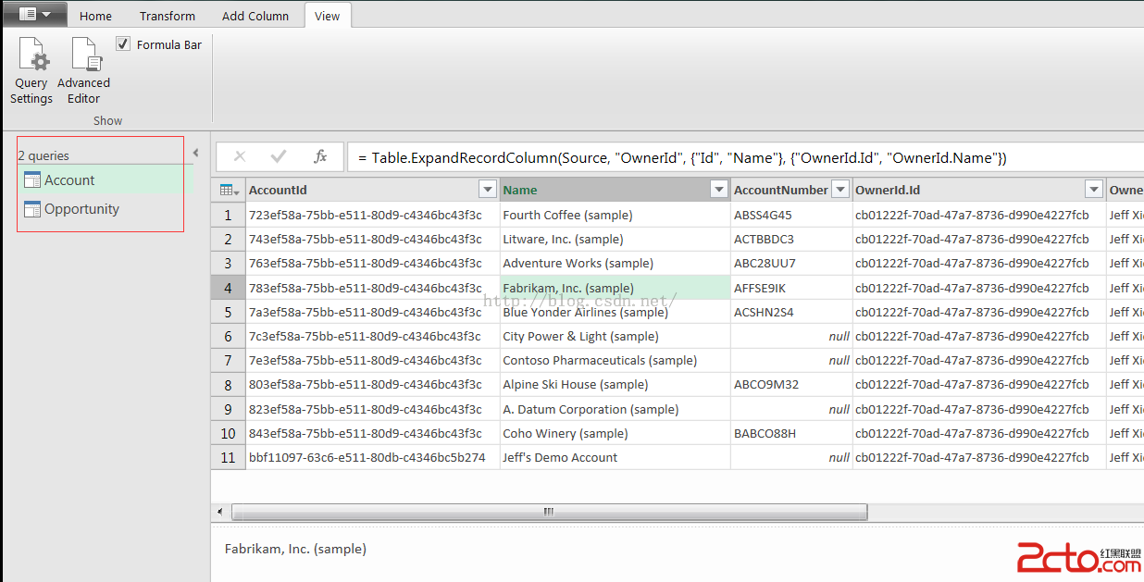This screenshot has width=1144, height=582.
Task: Select the OwnerId.Id column header
Action: coord(979,190)
